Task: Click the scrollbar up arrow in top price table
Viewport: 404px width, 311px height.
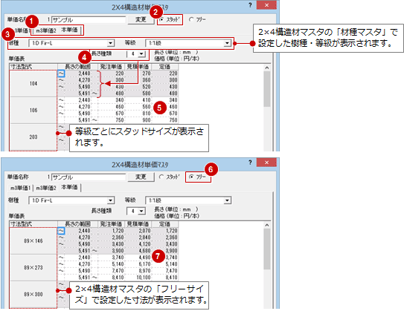Action: coord(267,68)
